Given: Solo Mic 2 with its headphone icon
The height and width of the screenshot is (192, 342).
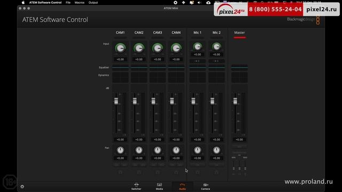Looking at the screenshot, I should [x=216, y=172].
